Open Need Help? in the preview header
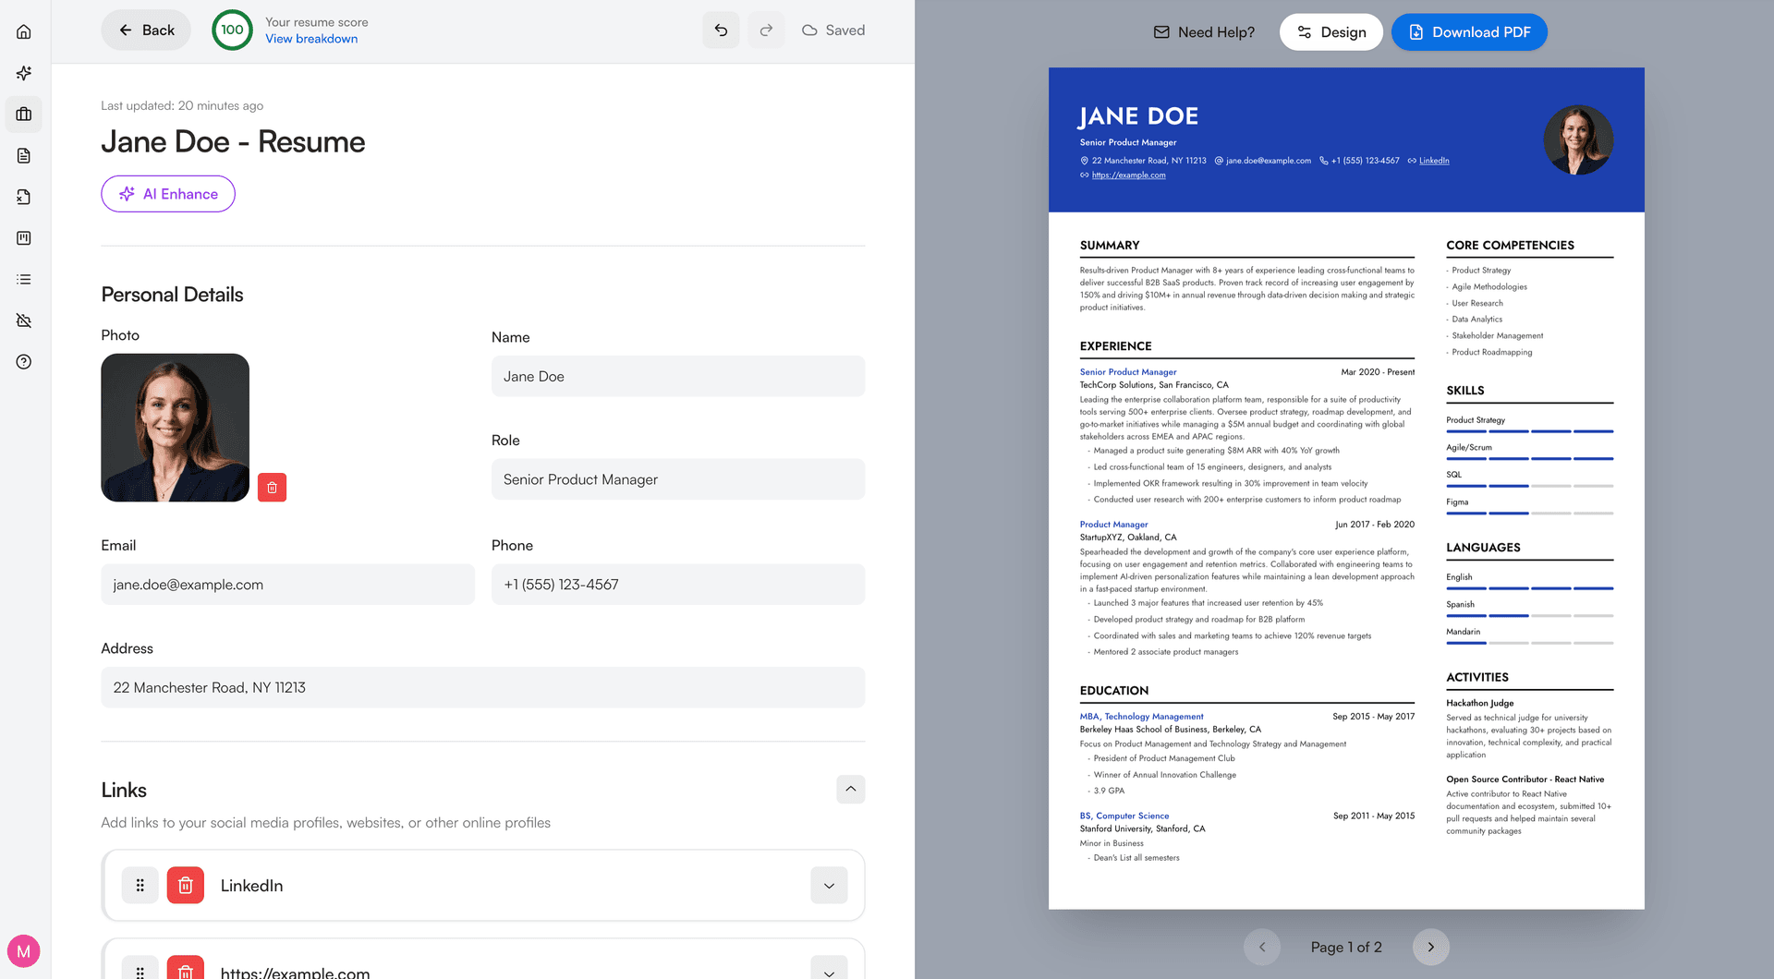The height and width of the screenshot is (979, 1774). pos(1203,31)
